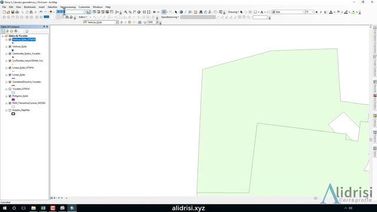The height and width of the screenshot is (212, 377).
Task: Click the Find binoculars icon
Action: (201, 12)
